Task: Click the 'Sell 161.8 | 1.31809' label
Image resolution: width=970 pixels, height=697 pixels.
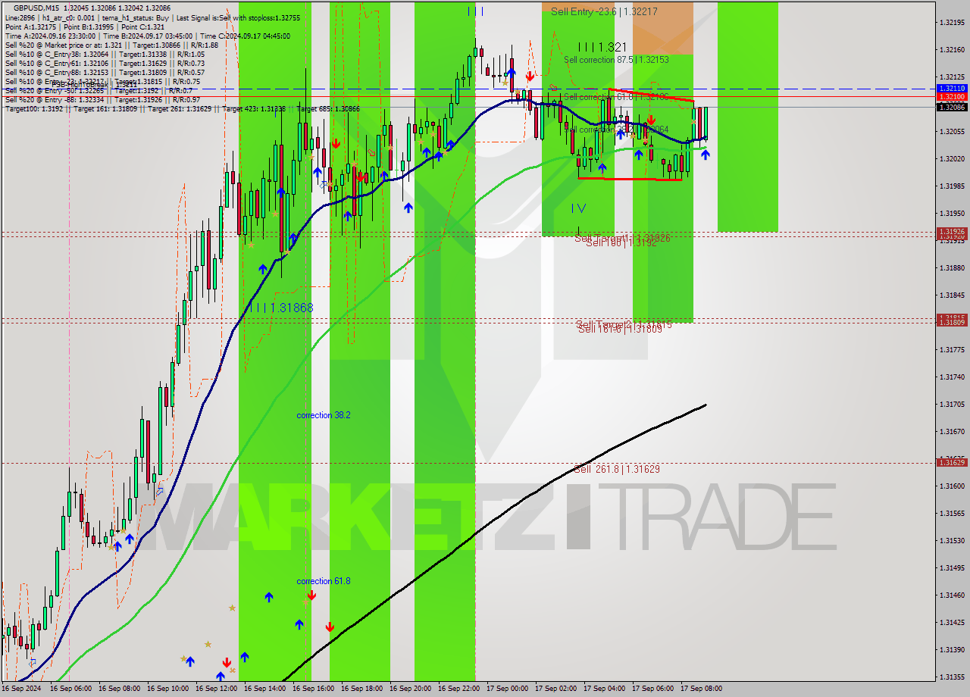Action: (621, 329)
